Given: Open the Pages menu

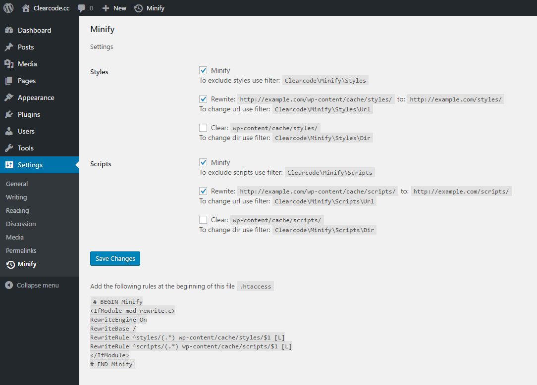Looking at the screenshot, I should (x=40, y=81).
